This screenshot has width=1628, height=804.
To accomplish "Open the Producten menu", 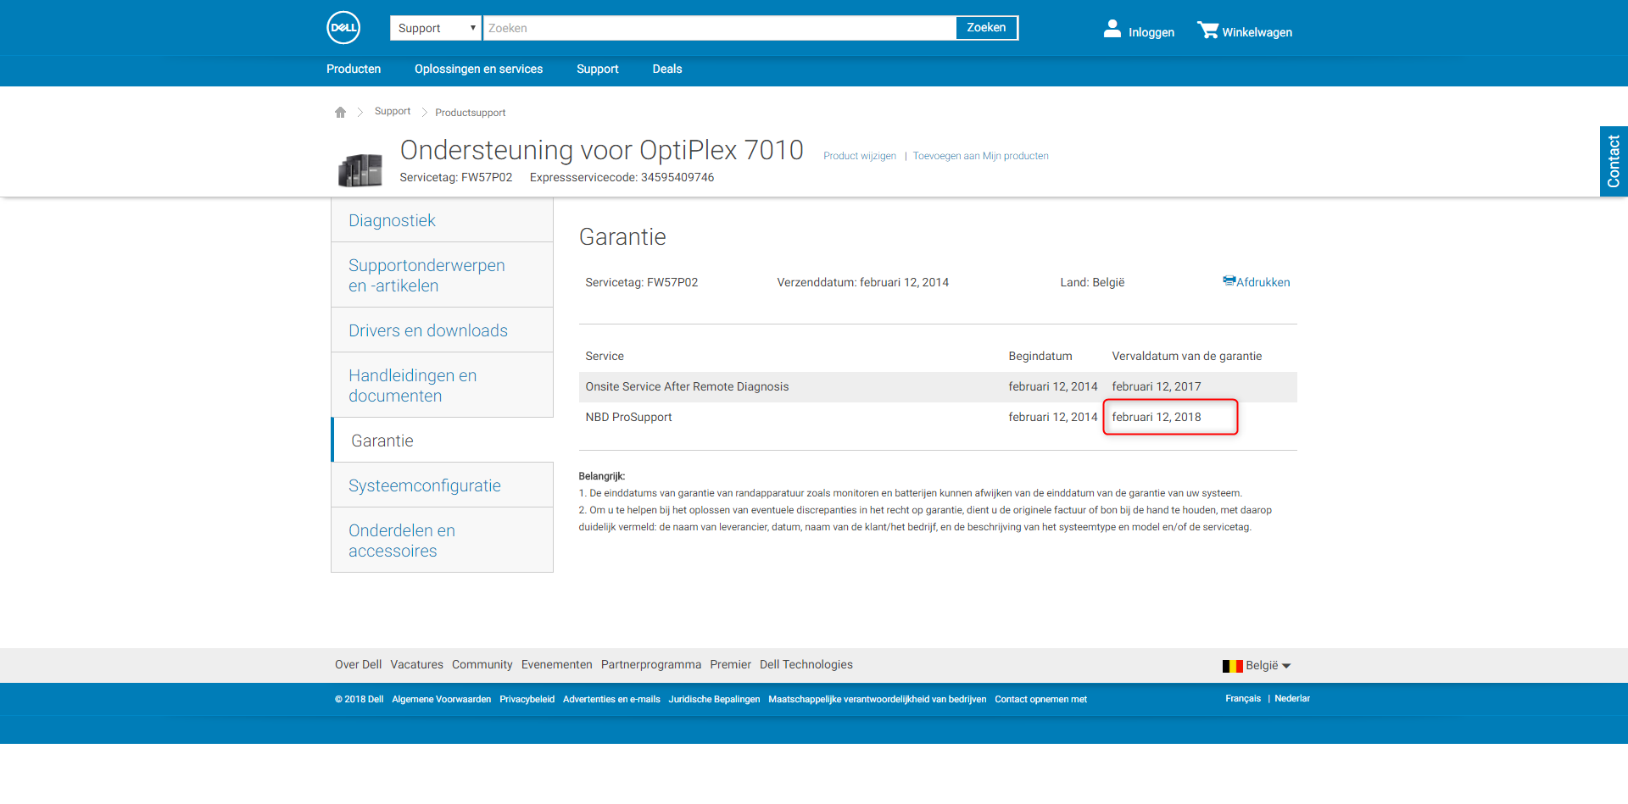I will coord(354,69).
